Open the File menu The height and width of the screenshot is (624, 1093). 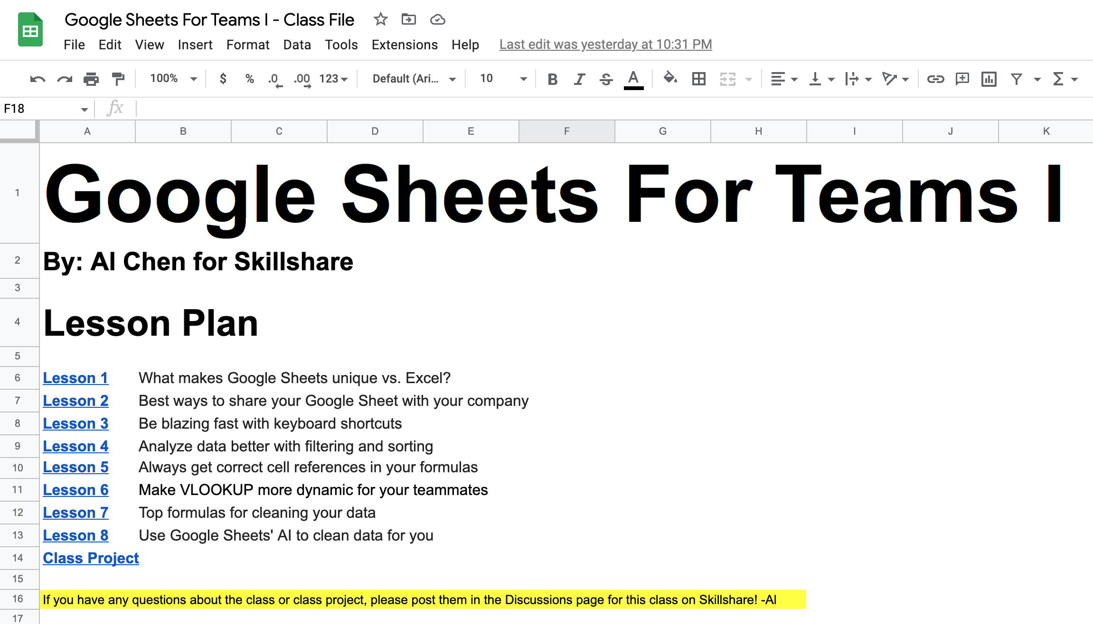[x=74, y=45]
